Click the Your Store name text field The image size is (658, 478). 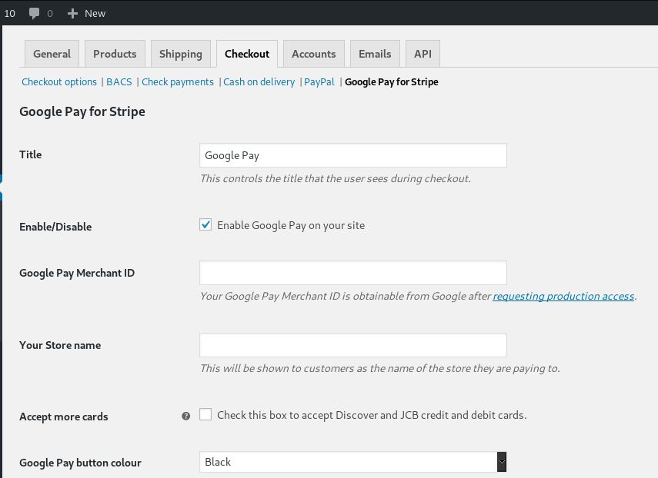point(353,345)
